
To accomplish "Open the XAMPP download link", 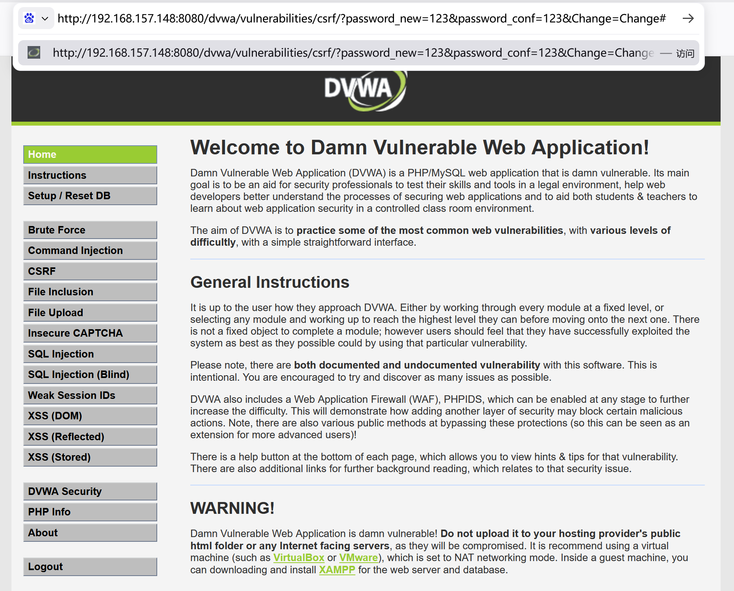I will (337, 570).
